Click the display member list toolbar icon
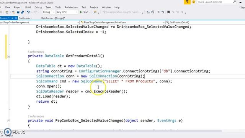 [x=148, y=12]
